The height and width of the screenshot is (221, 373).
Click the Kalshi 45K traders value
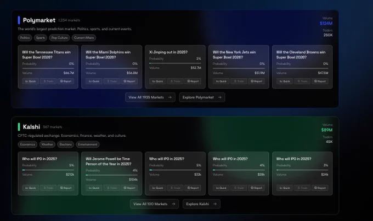coord(329,142)
